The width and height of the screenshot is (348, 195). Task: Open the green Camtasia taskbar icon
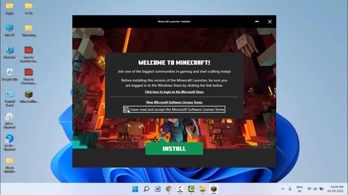point(191,189)
